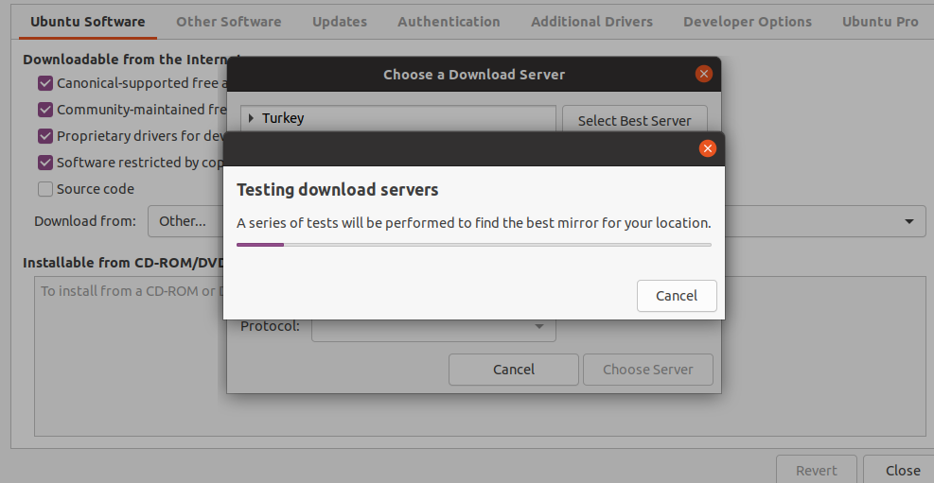Cancel the Choose a Download Server dialog
934x483 pixels.
point(514,370)
